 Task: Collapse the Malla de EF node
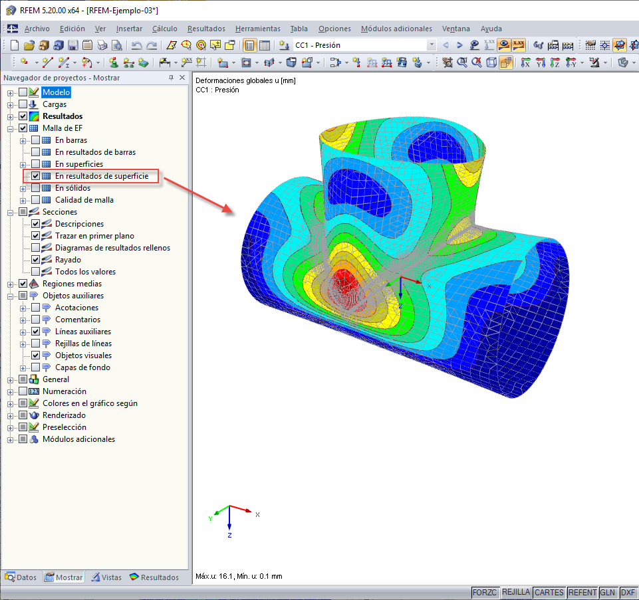point(10,129)
